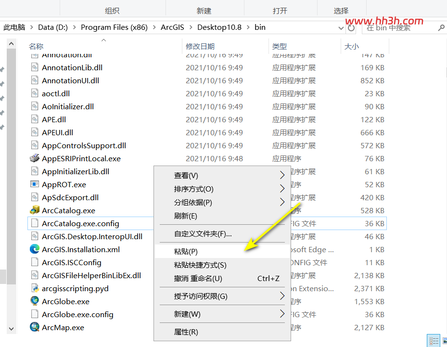
Task: Select the AppESRIPrintLocal.exe file name
Action: [x=81, y=158]
